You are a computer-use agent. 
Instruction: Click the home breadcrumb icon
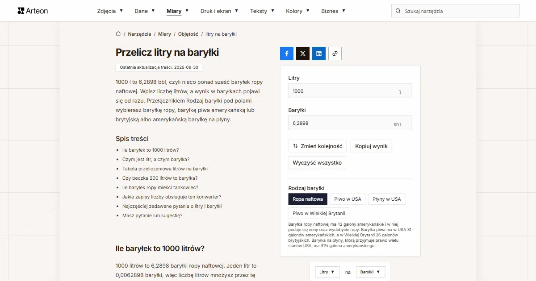[x=118, y=34]
